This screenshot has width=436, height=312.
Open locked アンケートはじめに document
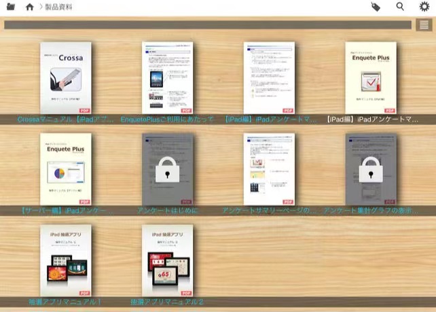[x=167, y=169]
